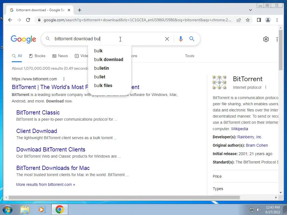
Task: Click the horizontal scrollbar thumb
Action: [124, 197]
